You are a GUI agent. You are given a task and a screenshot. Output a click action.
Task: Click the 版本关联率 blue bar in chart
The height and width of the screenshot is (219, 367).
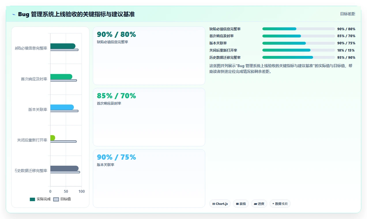point(62,107)
